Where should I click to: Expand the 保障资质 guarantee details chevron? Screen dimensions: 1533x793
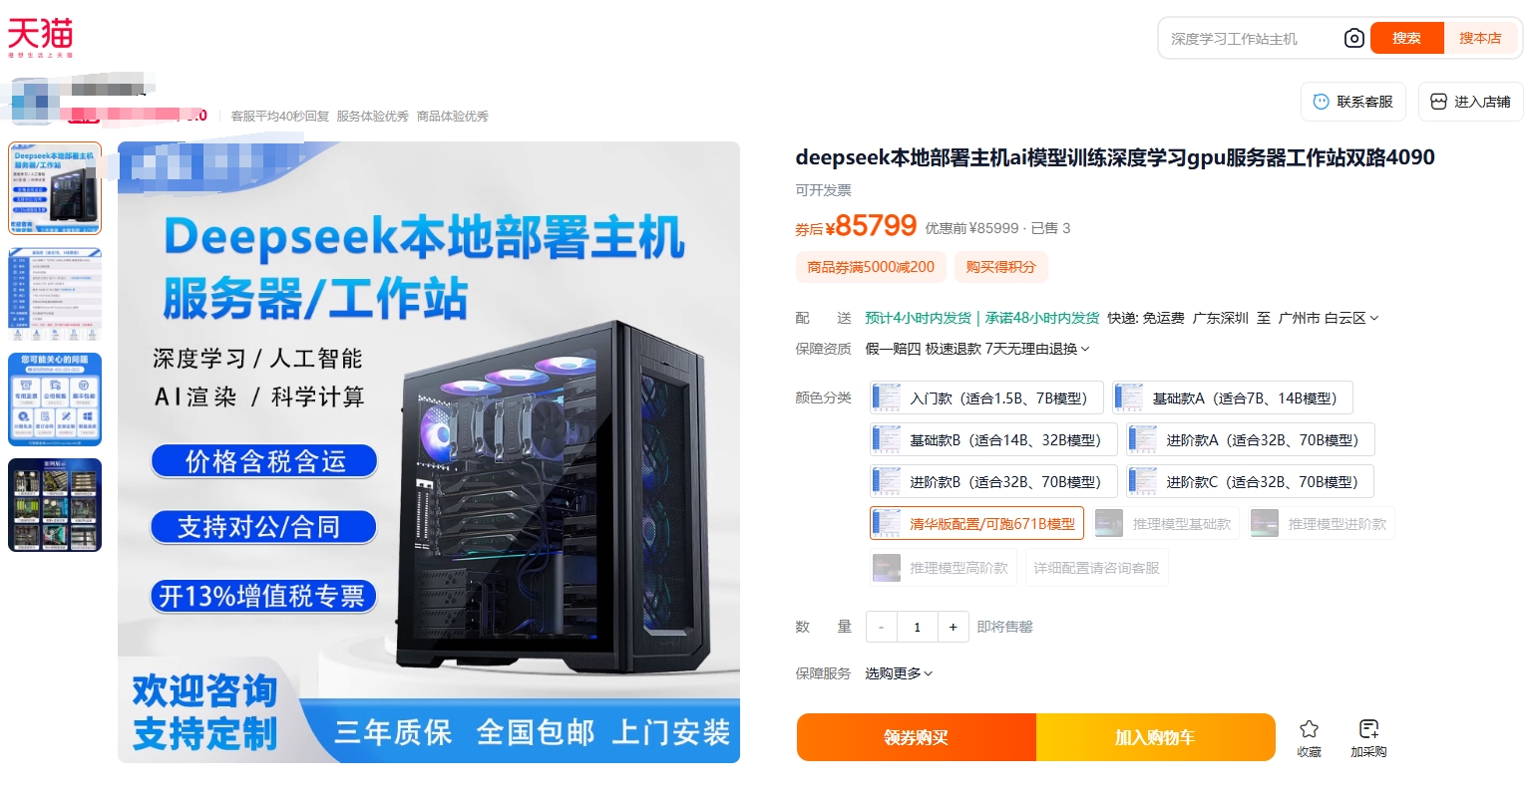1085,349
